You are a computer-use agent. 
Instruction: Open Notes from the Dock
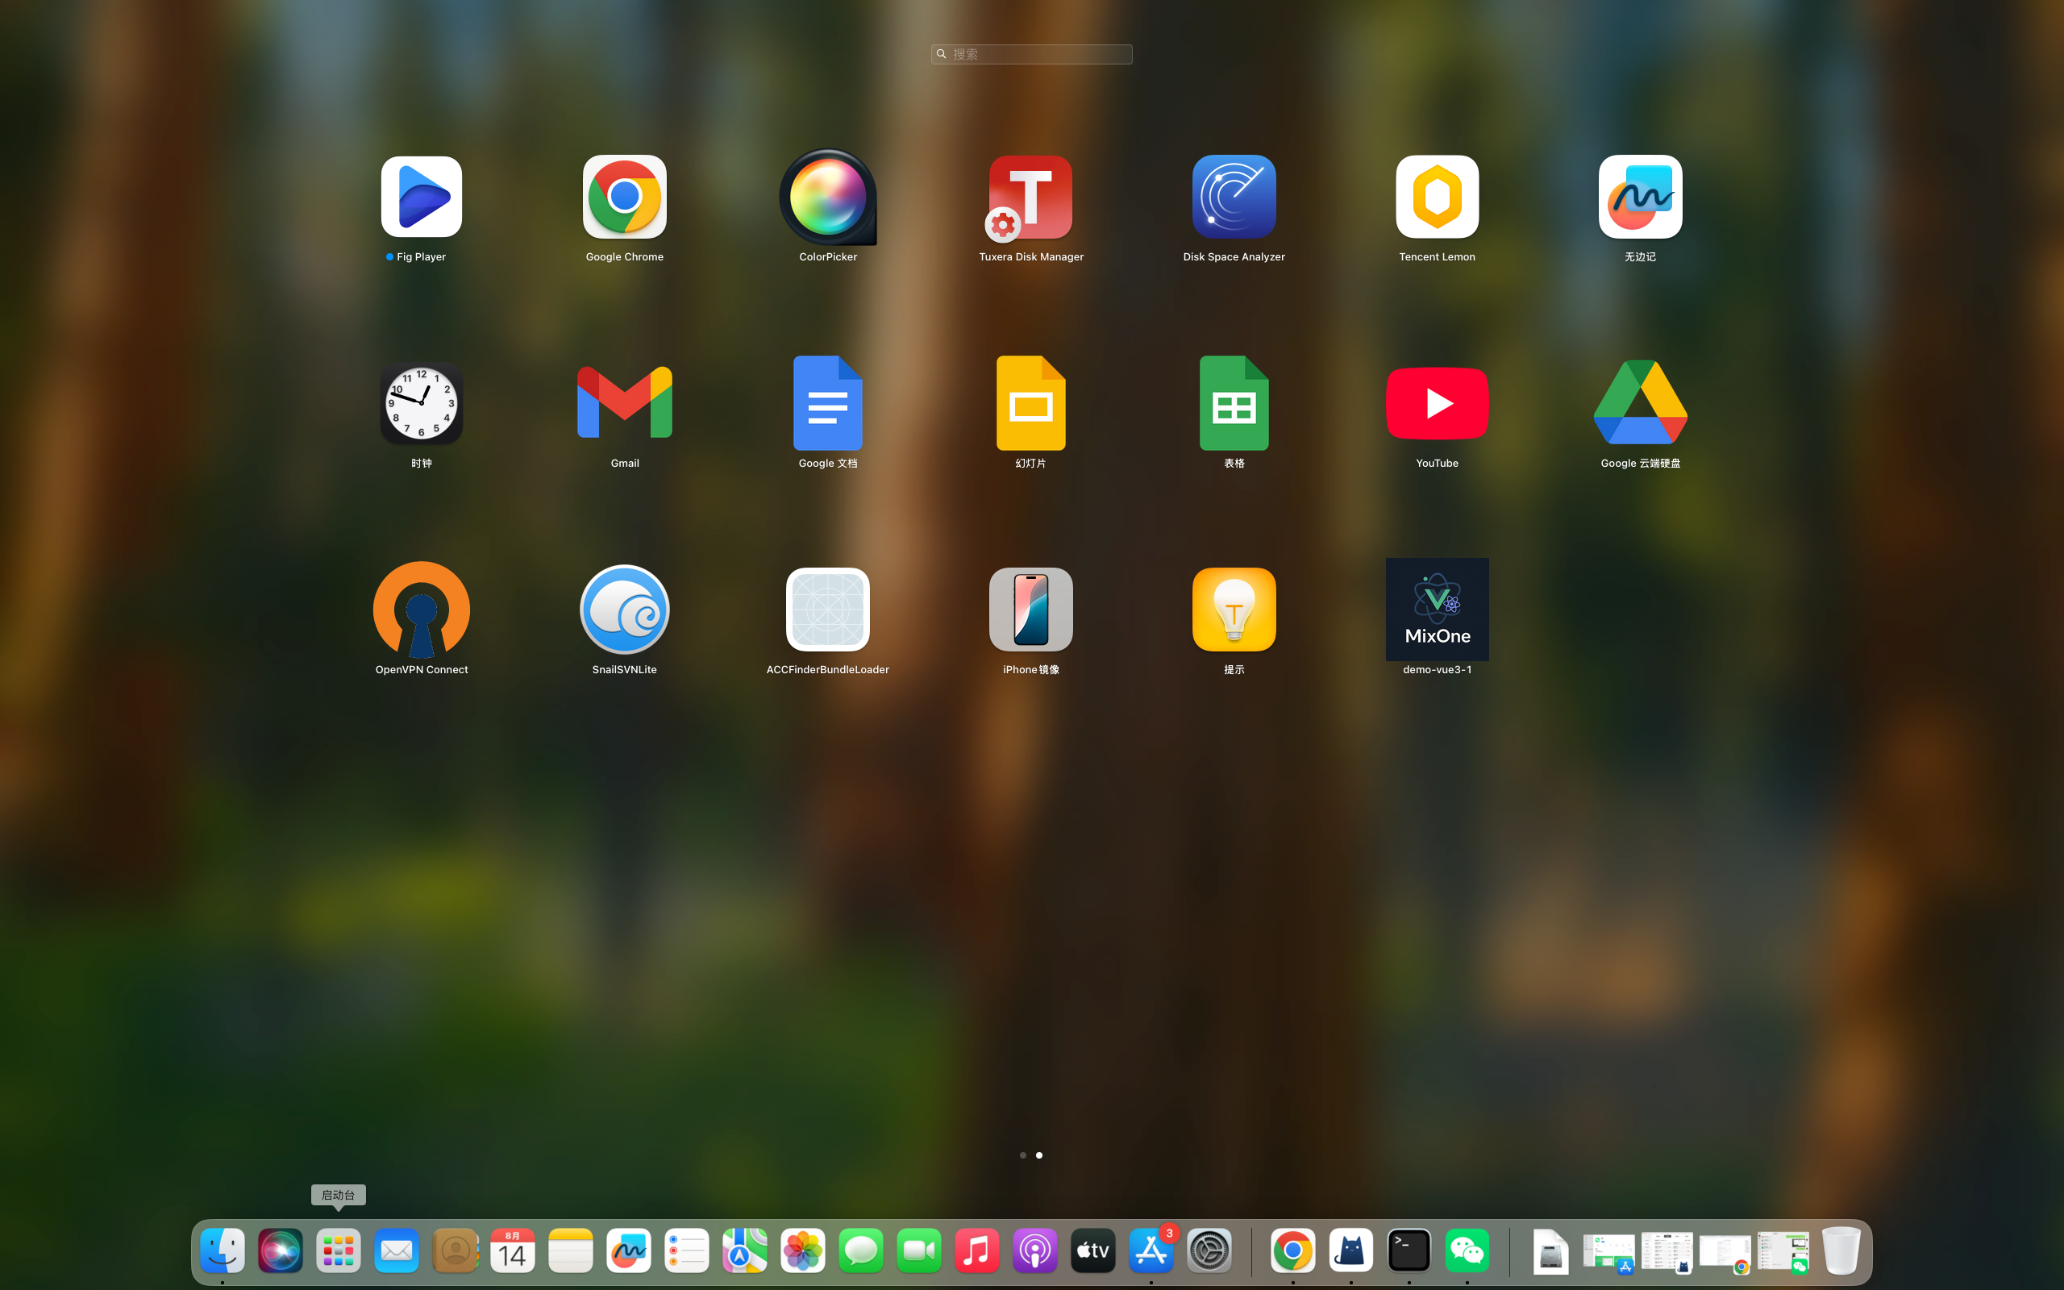click(x=571, y=1250)
